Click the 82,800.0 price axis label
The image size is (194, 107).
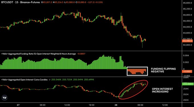pyautogui.click(x=187, y=45)
